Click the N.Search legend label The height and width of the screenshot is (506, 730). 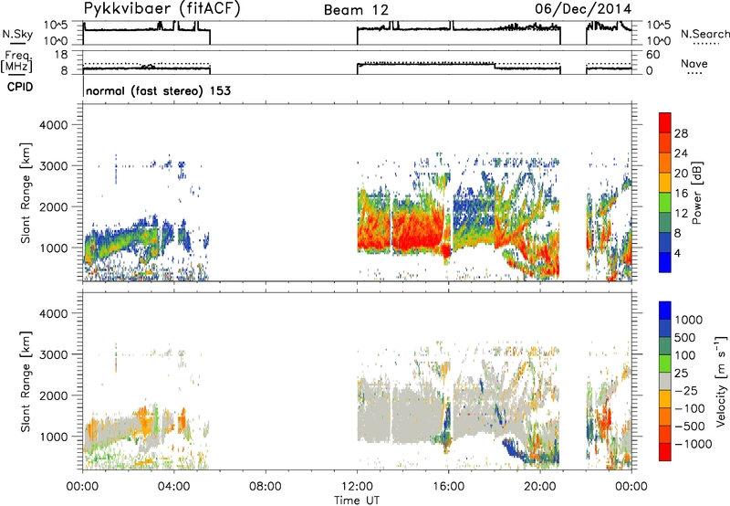(704, 34)
